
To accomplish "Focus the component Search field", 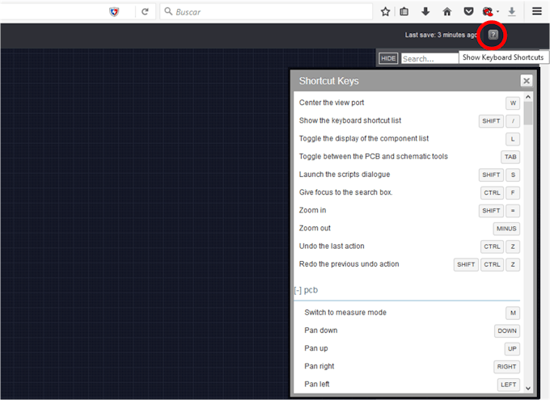I will coord(429,58).
